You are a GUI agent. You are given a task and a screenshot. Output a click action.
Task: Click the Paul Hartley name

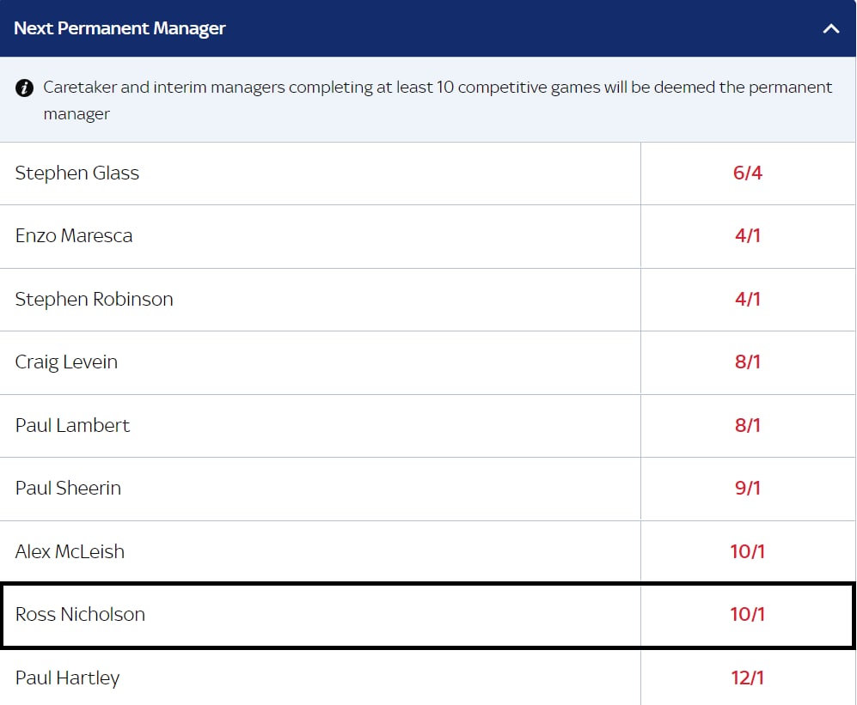(67, 678)
